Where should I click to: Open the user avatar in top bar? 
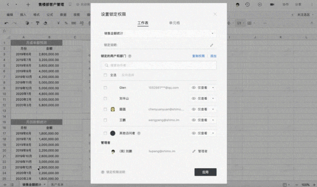tap(238, 4)
